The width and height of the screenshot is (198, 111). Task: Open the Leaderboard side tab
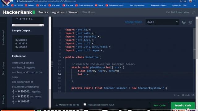[x=3, y=38]
